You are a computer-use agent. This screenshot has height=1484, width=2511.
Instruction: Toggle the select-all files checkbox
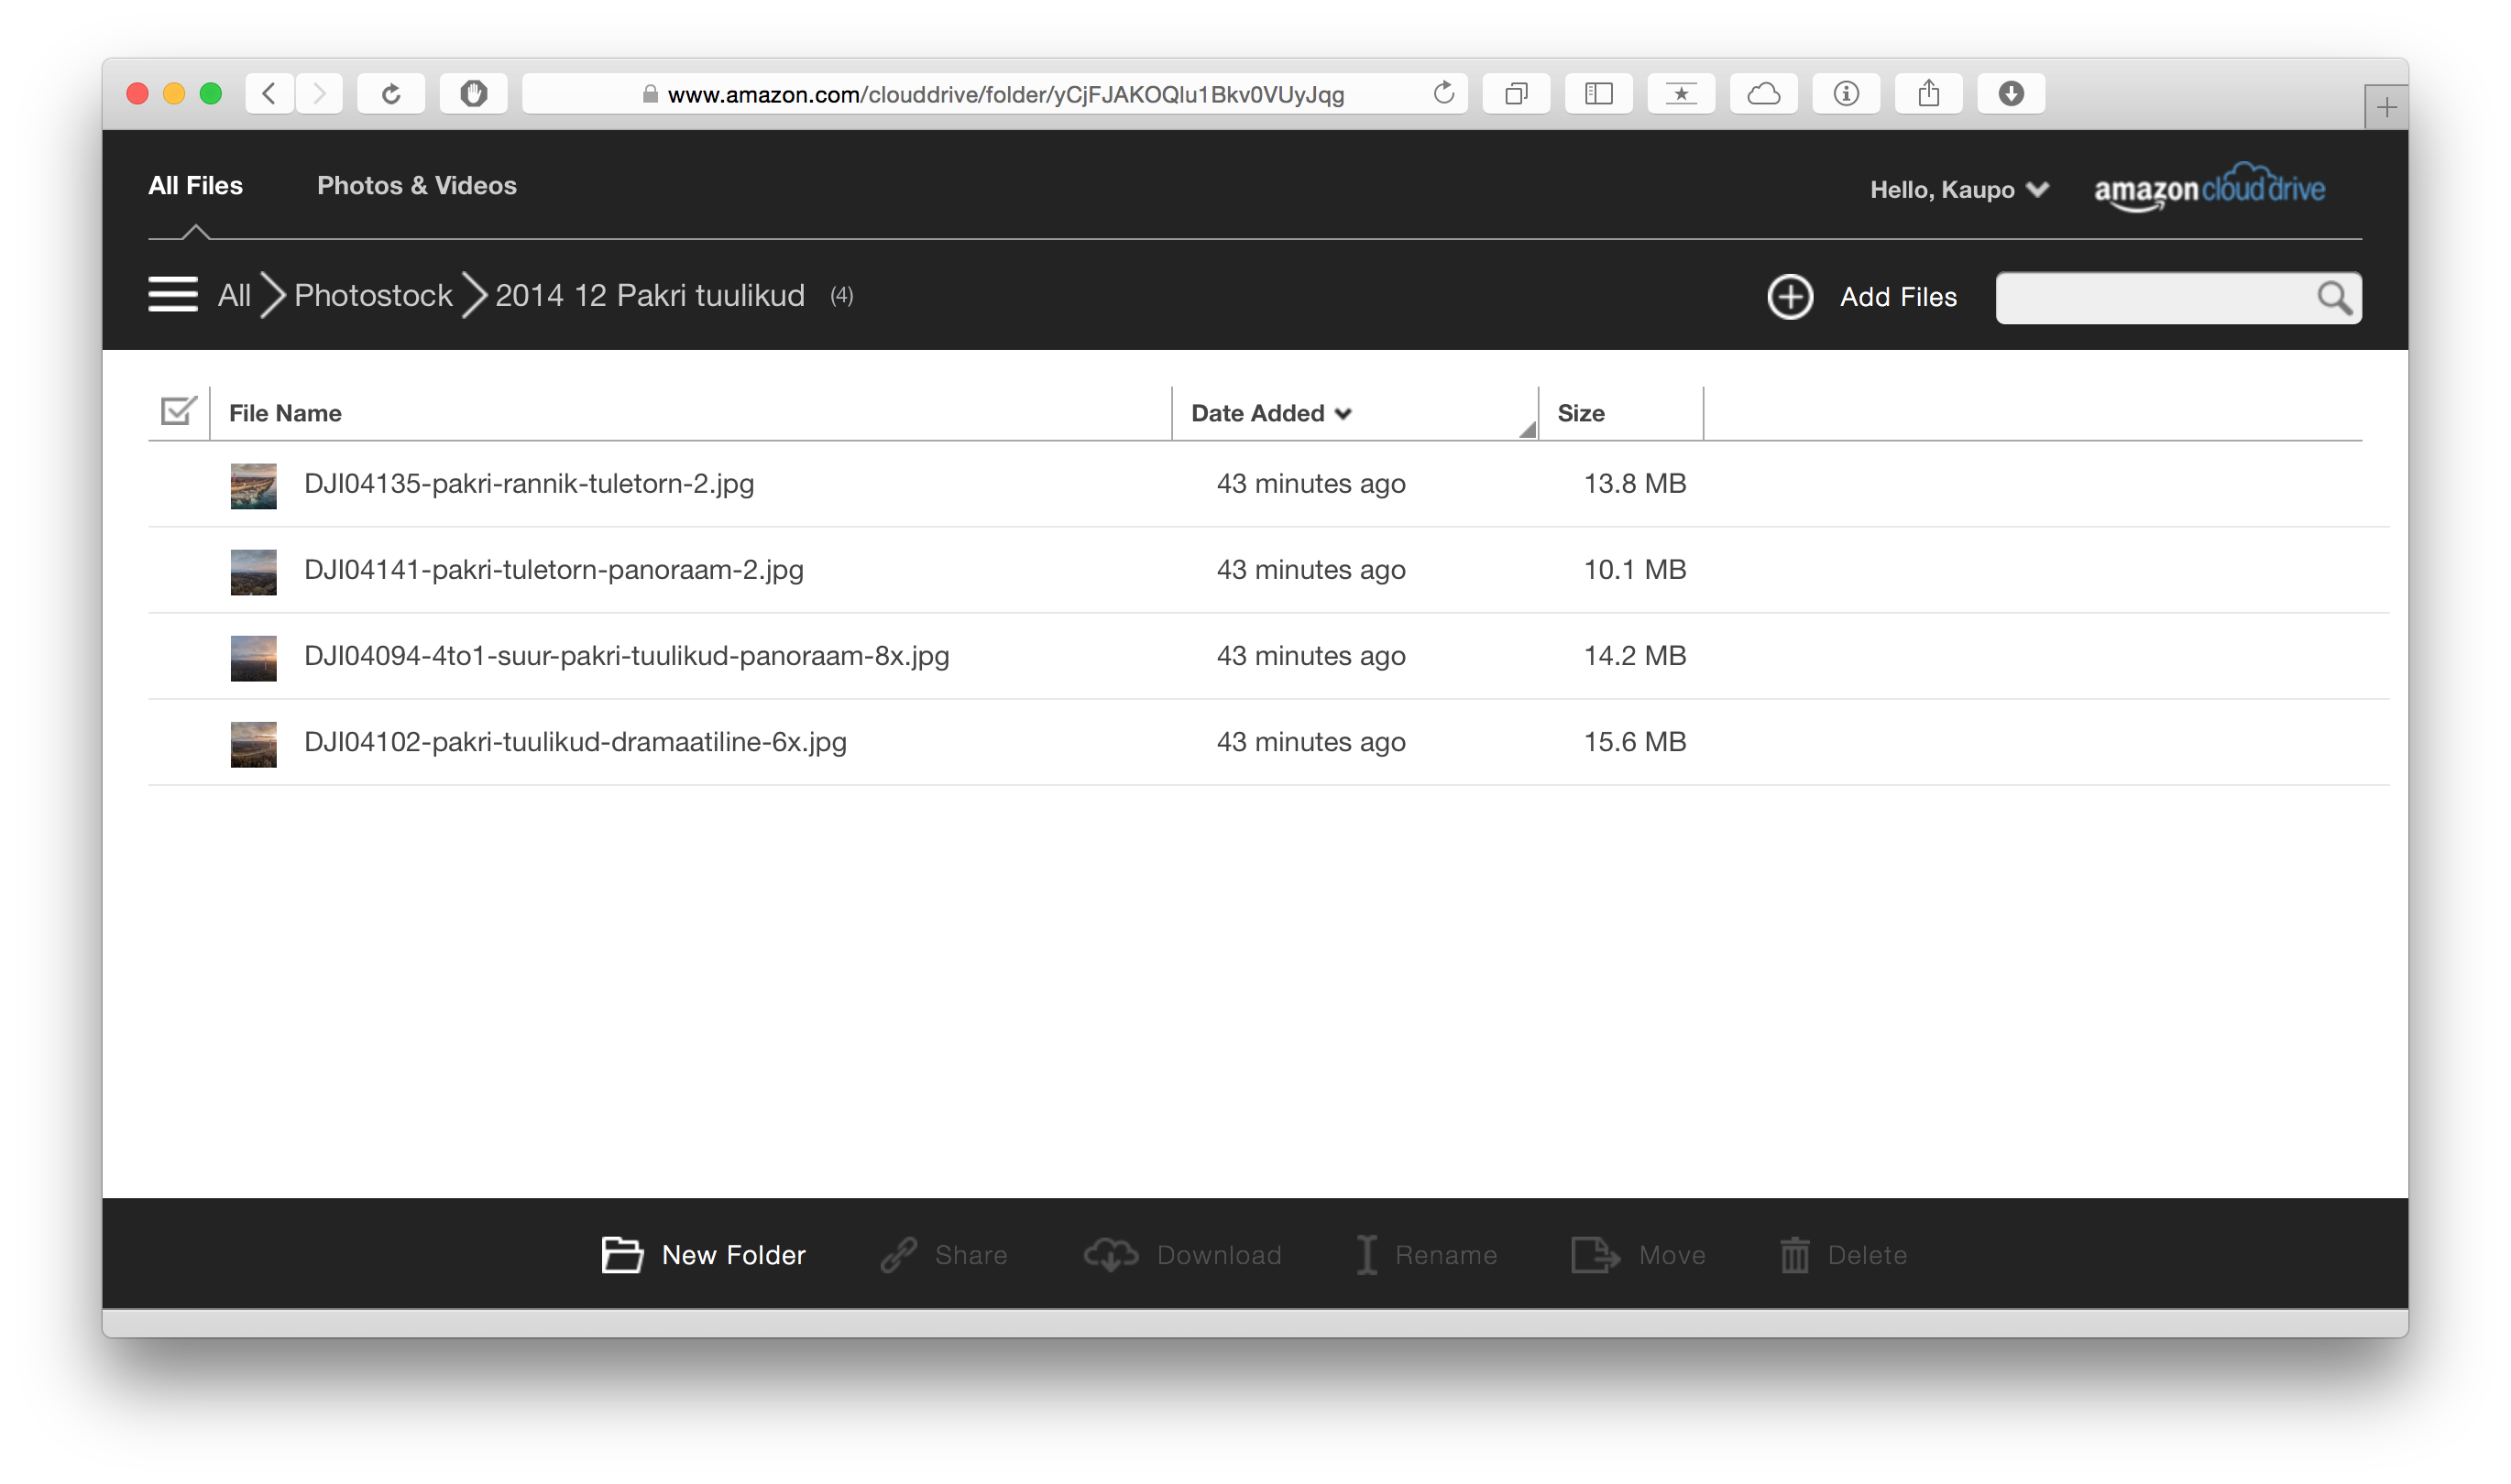(x=178, y=411)
